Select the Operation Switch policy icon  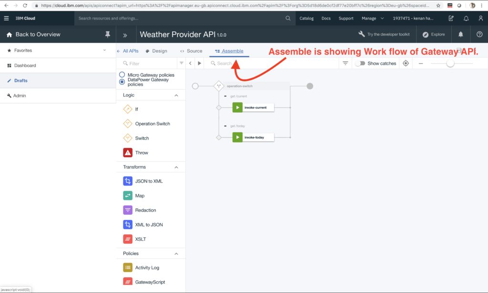click(128, 124)
